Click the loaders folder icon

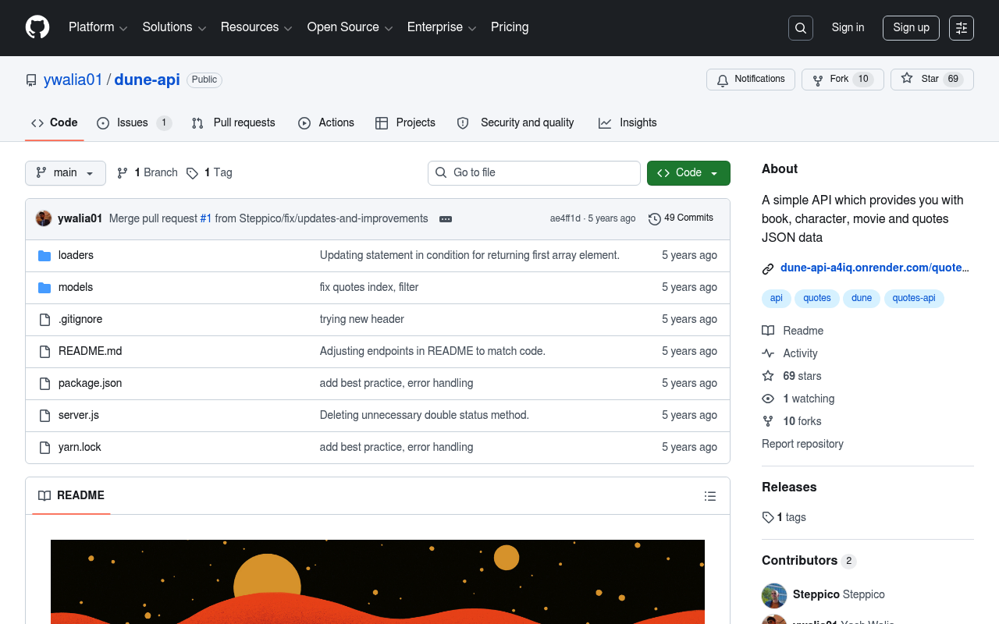point(44,255)
